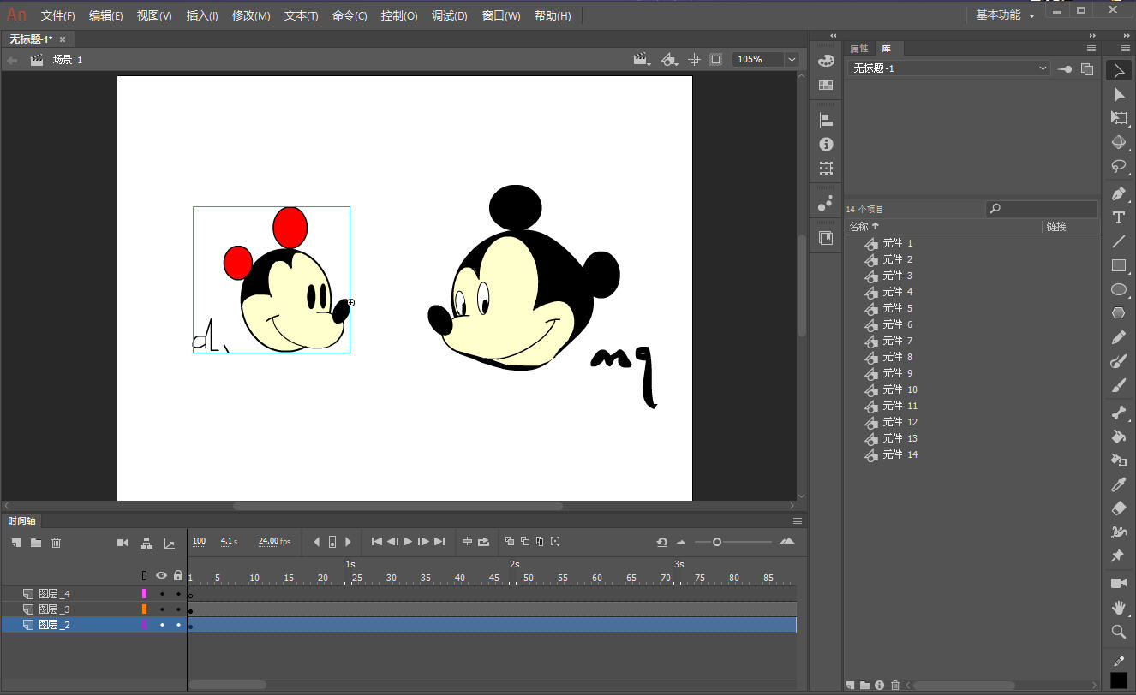Select the Rectangle tool
1136x695 pixels.
pyautogui.click(x=1119, y=265)
